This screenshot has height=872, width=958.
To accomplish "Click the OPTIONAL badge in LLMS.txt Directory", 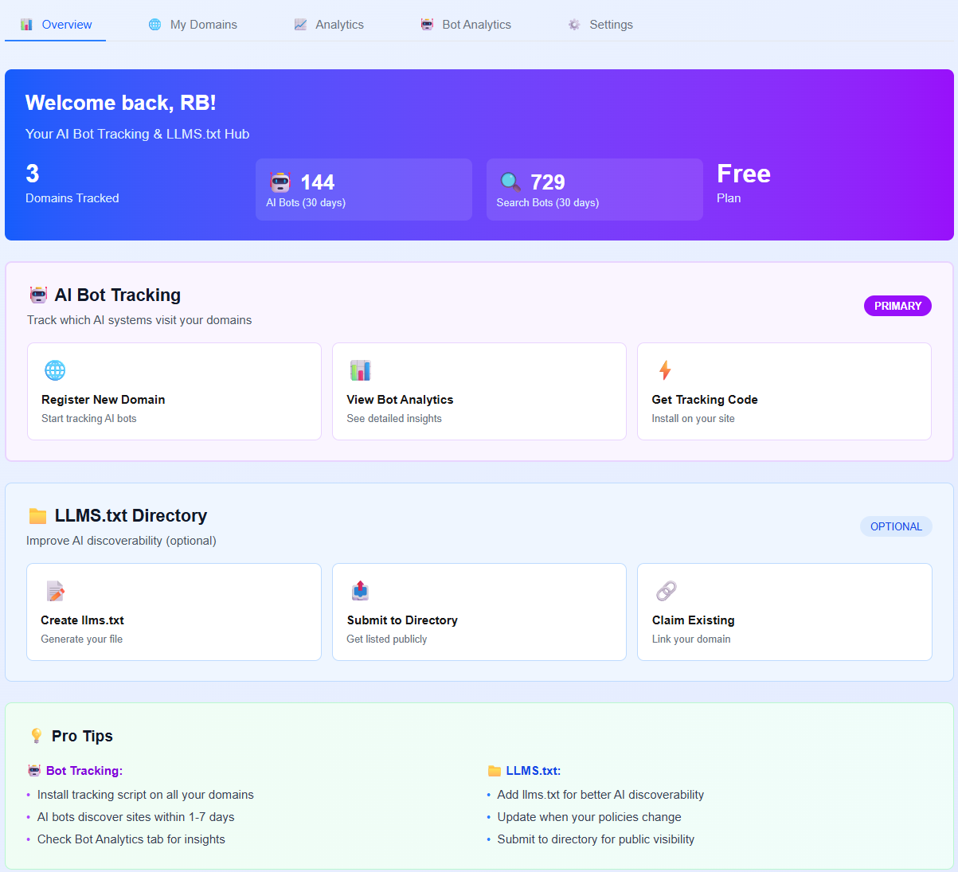I will [x=896, y=526].
